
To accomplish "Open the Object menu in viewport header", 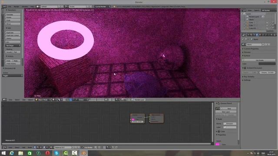I will point(30,100).
